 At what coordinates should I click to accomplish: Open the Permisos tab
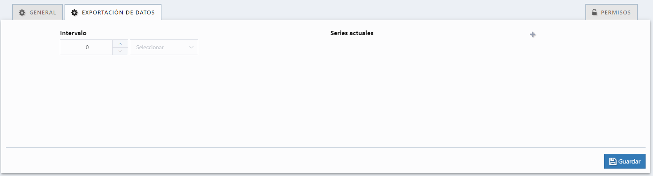point(612,12)
